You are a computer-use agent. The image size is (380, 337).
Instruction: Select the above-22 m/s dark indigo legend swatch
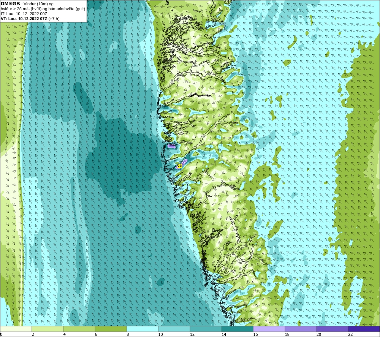[x=364, y=329]
